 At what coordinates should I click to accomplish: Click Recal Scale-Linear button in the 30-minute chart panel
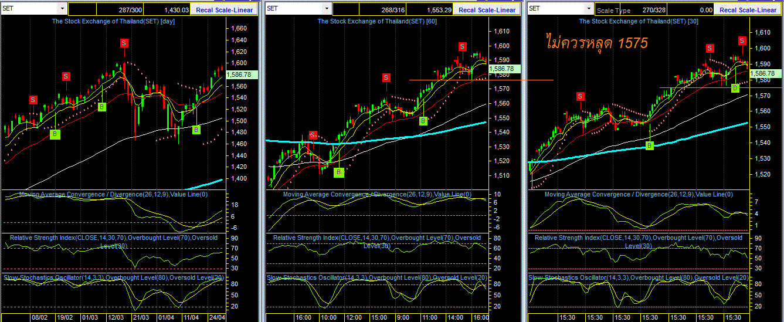[748, 9]
